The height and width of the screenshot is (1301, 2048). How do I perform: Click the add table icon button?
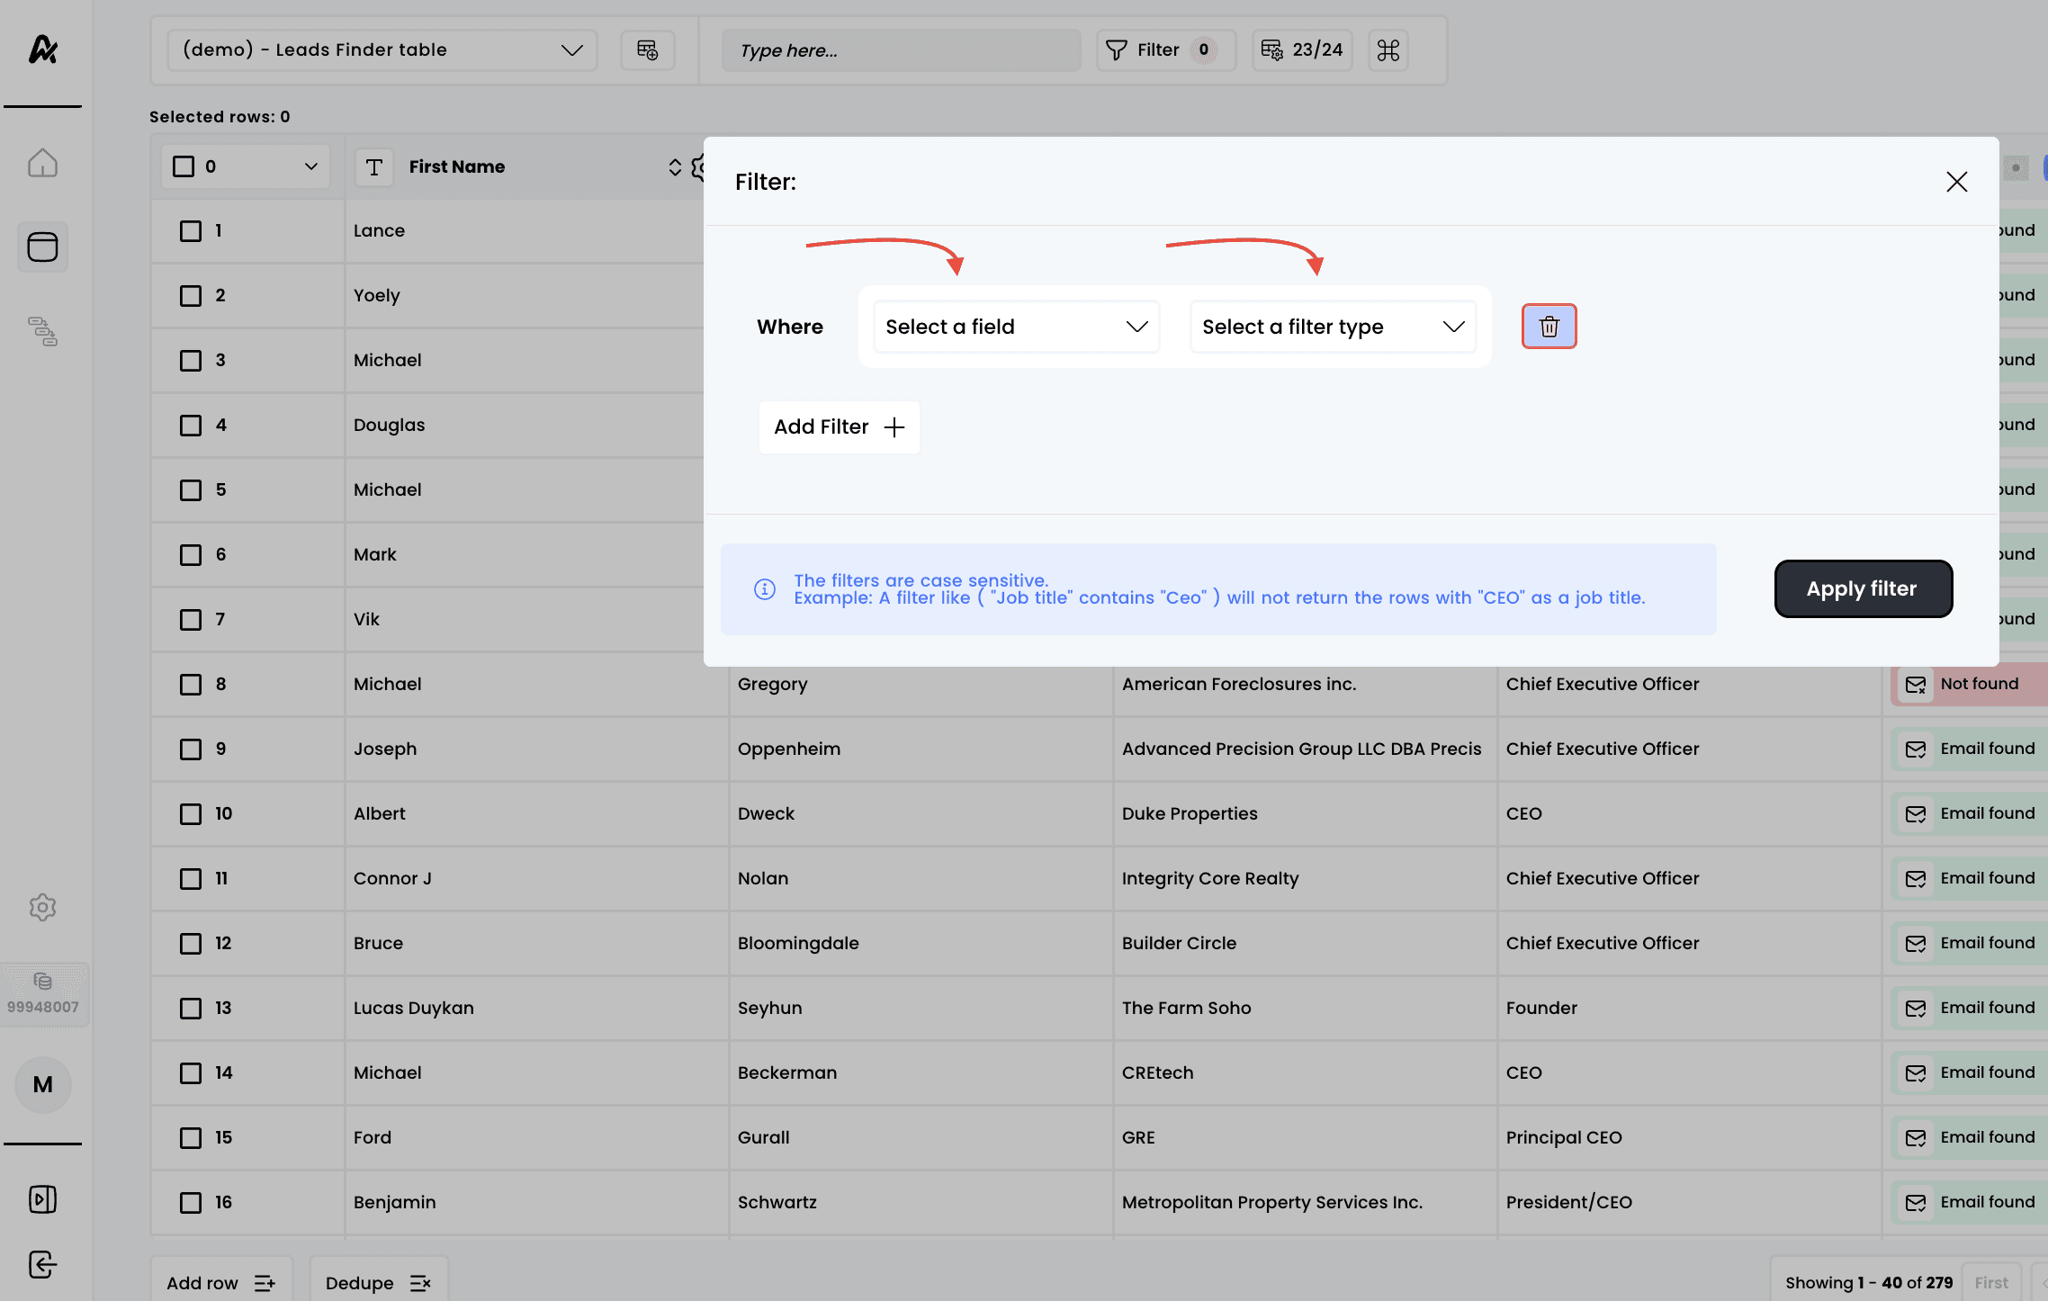coord(647,50)
